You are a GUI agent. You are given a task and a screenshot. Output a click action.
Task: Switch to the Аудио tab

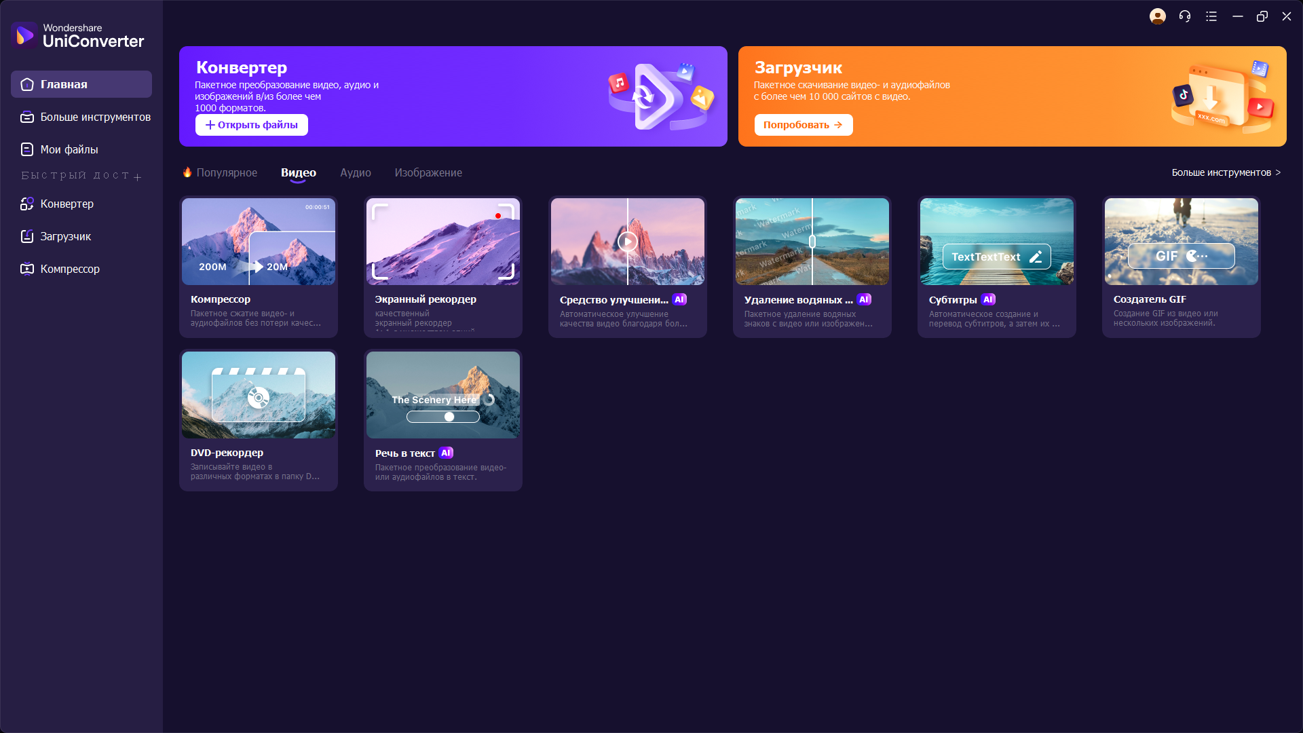[x=355, y=172]
